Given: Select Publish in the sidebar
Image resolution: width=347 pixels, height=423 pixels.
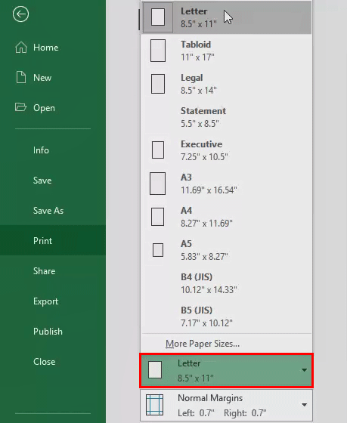Looking at the screenshot, I should [x=53, y=332].
